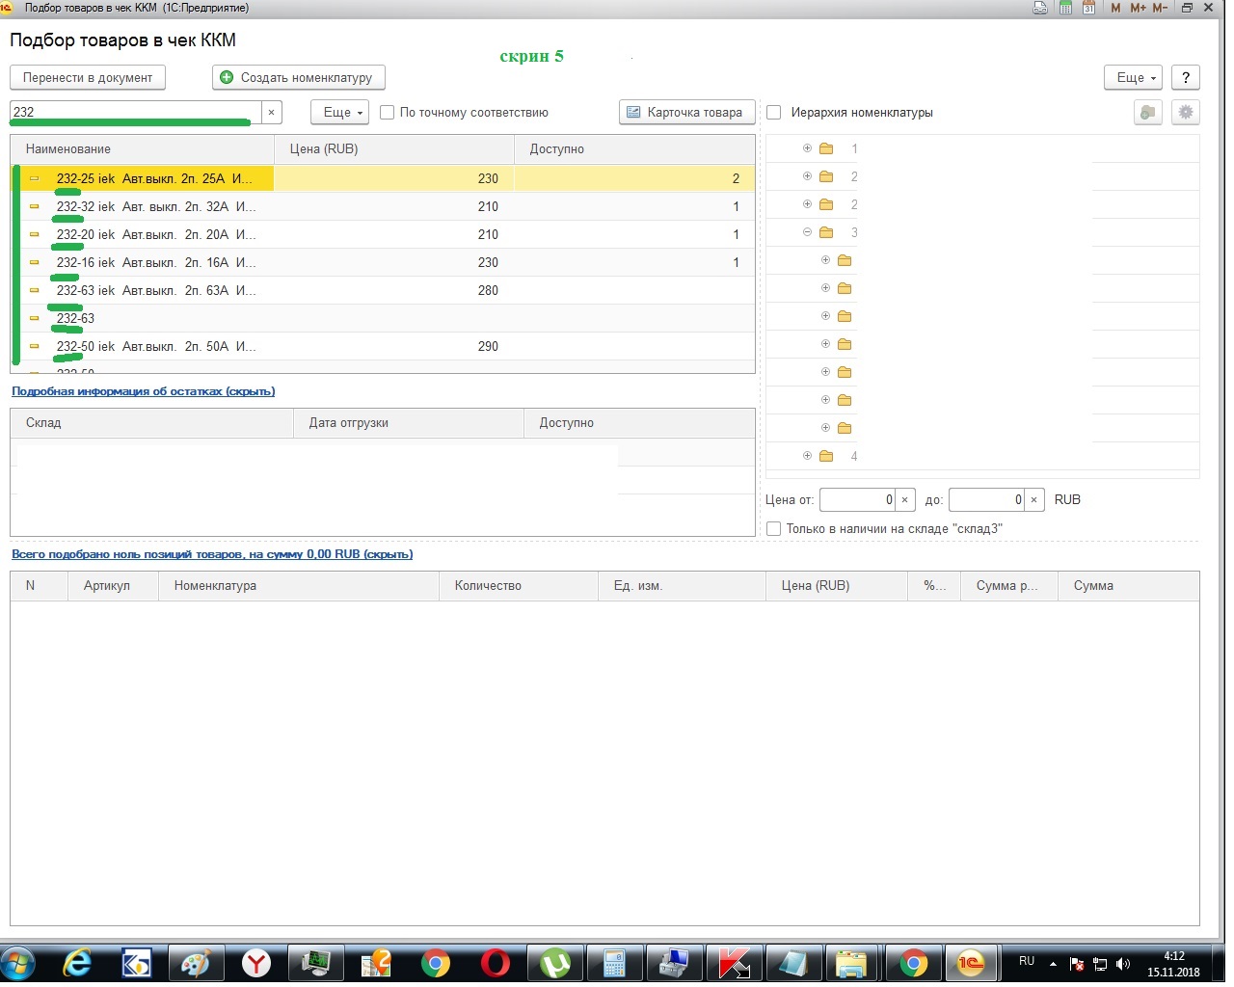This screenshot has height=987, width=1234.
Task: Check 'Только в наличии на складе' option
Action: pos(773,529)
